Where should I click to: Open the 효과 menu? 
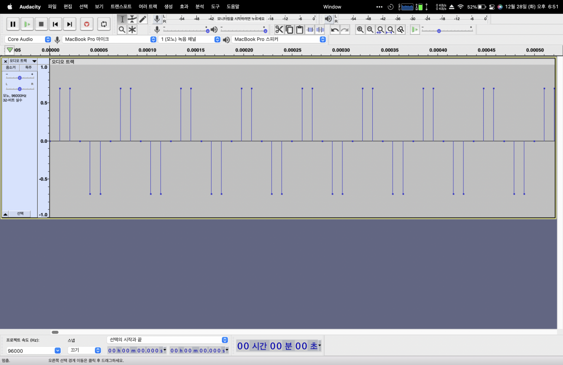184,6
